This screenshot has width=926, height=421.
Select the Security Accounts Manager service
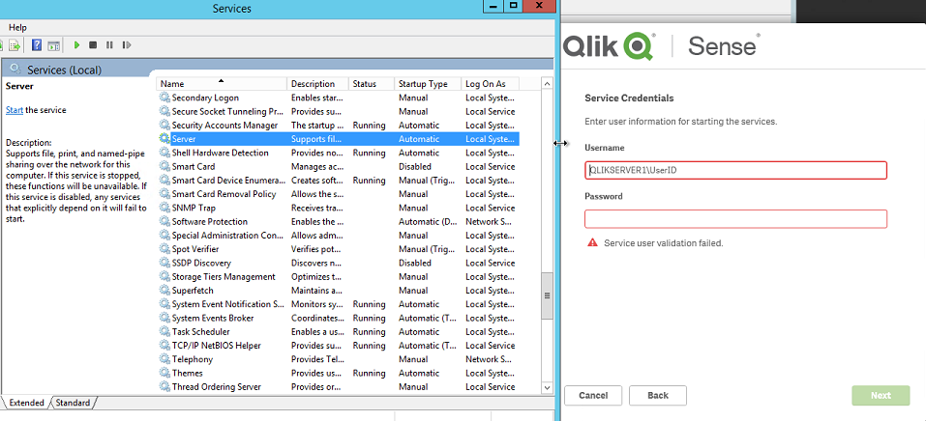(x=339, y=126)
